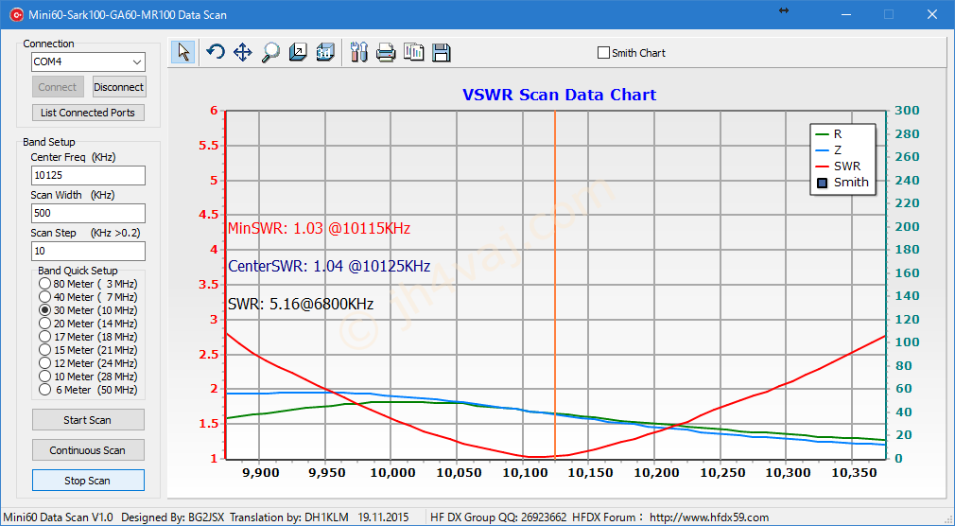Select 6 Meter band radio button
955x526 pixels.
[44, 390]
